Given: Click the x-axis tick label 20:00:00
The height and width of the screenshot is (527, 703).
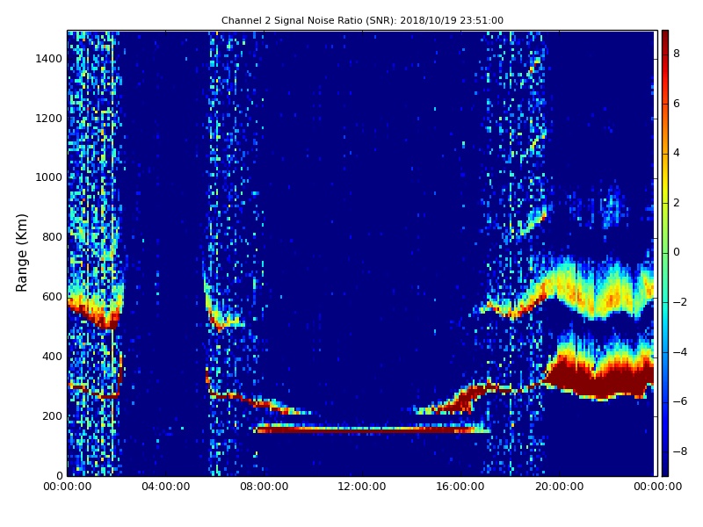Looking at the screenshot, I should click(x=559, y=487).
